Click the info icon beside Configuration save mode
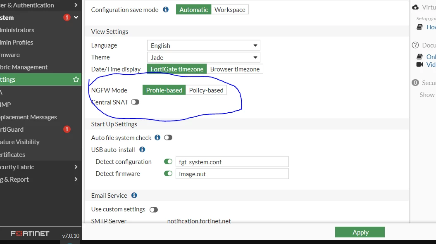This screenshot has width=436, height=244. tap(166, 10)
